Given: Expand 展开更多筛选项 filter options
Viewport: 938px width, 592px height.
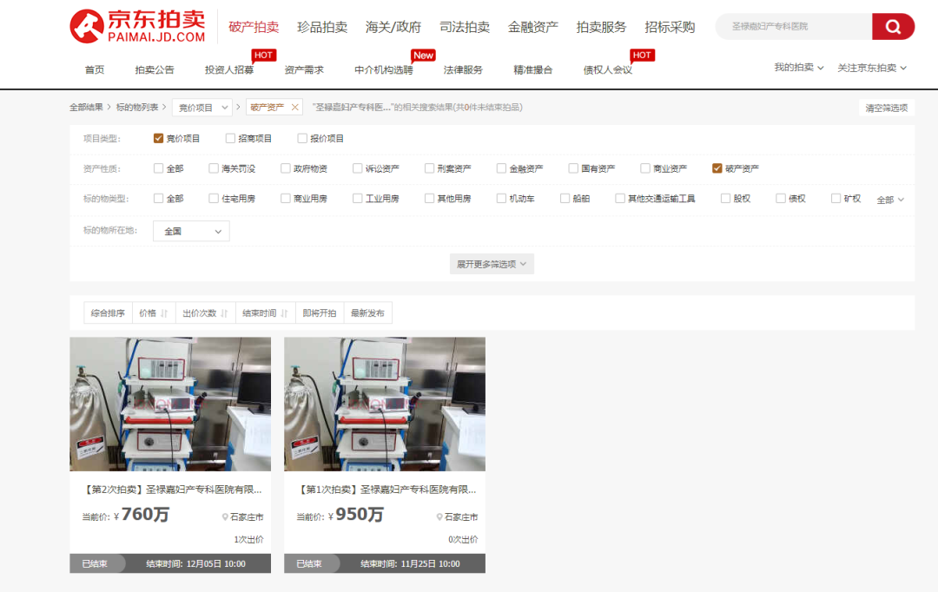Looking at the screenshot, I should click(492, 264).
